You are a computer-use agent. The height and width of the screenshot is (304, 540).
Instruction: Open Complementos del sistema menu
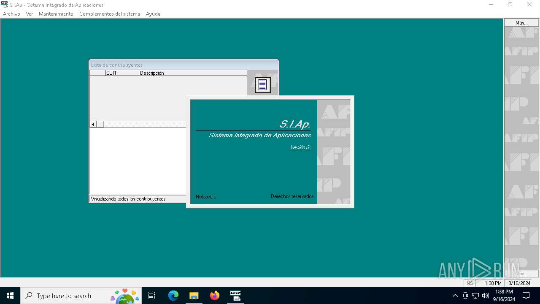tap(110, 14)
